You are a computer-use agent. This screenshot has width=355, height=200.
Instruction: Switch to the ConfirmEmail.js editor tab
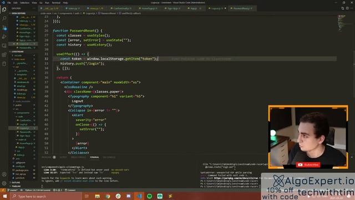(x=121, y=8)
